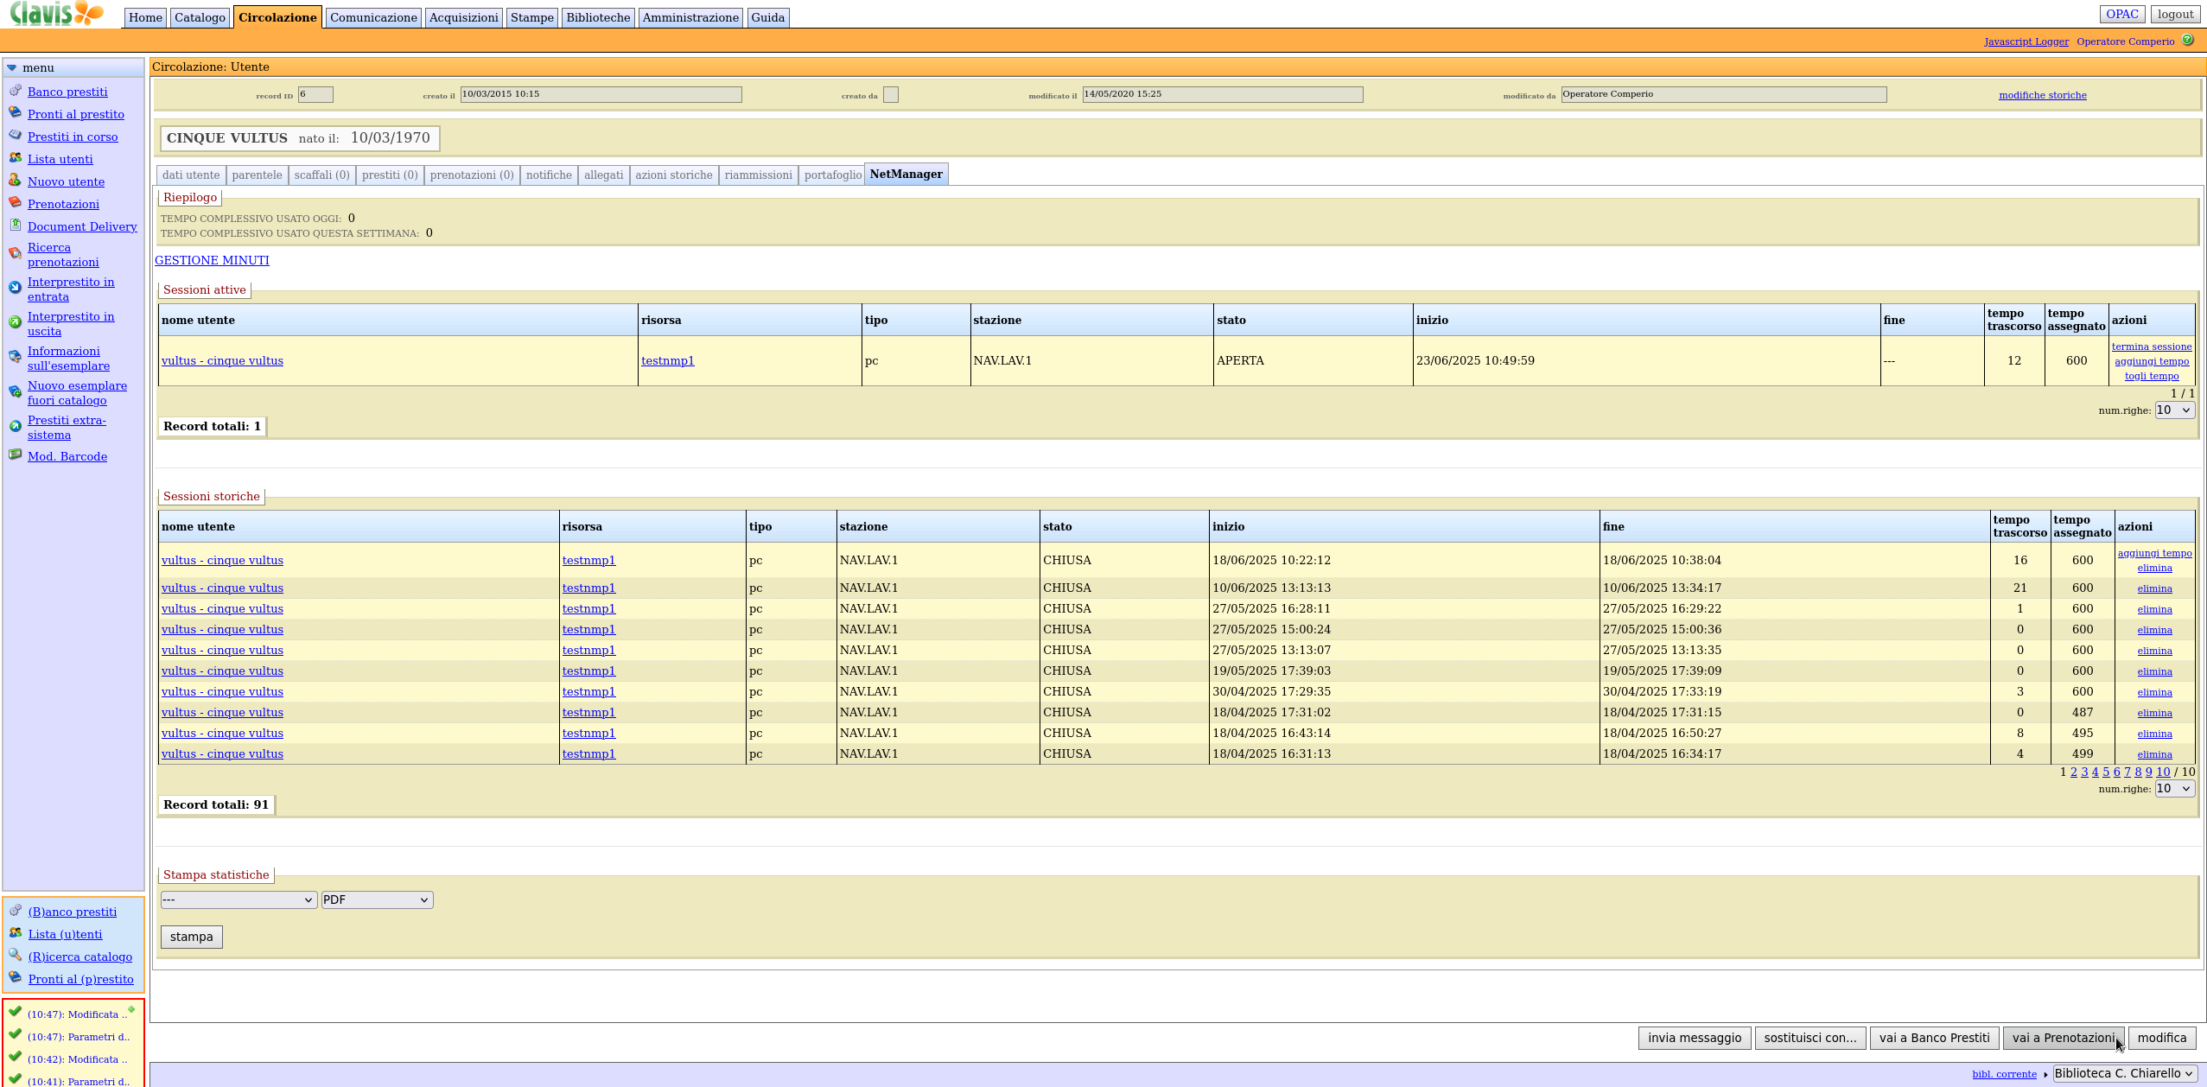This screenshot has width=2207, height=1087.
Task: Open Sessioni attive num.righe dropdown
Action: (x=2173, y=410)
